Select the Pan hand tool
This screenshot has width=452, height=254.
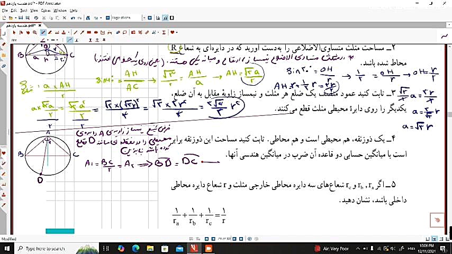point(28,32)
